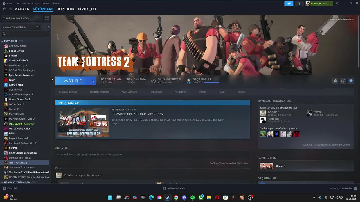Open Friends and Chat icon

pyautogui.click(x=355, y=189)
